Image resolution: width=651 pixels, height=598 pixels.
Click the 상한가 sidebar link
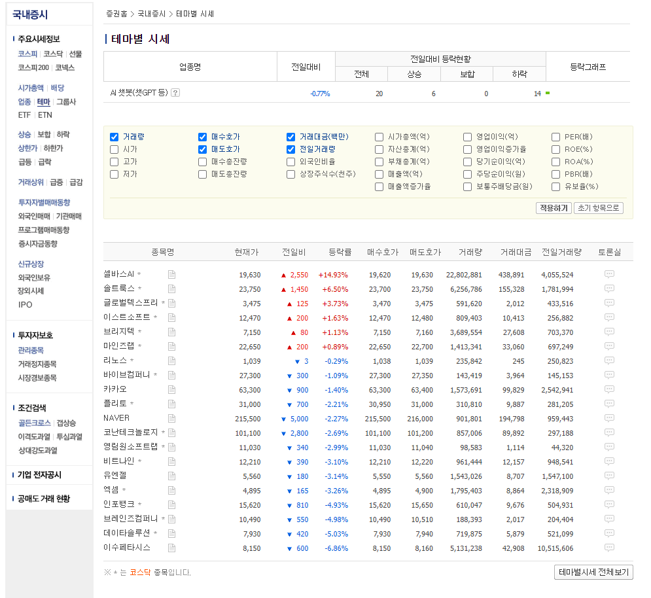tap(27, 149)
